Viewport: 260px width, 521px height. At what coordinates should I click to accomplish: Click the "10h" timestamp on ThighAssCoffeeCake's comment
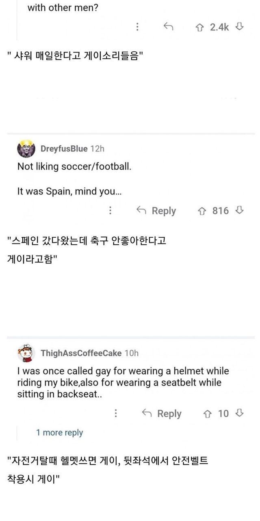click(x=131, y=353)
